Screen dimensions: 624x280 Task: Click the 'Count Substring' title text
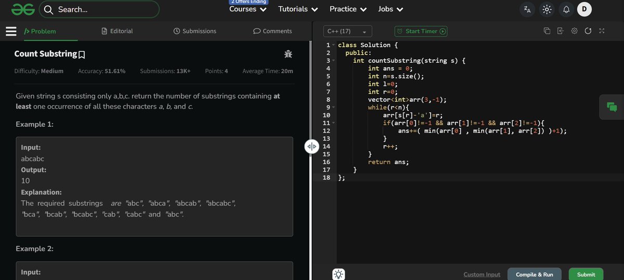pos(45,54)
